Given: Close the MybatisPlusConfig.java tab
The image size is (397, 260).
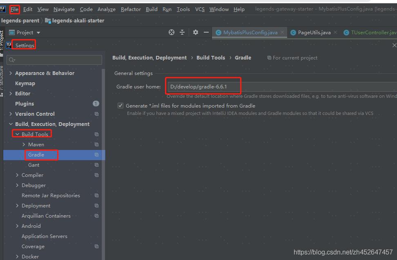Looking at the screenshot, I should 282,33.
